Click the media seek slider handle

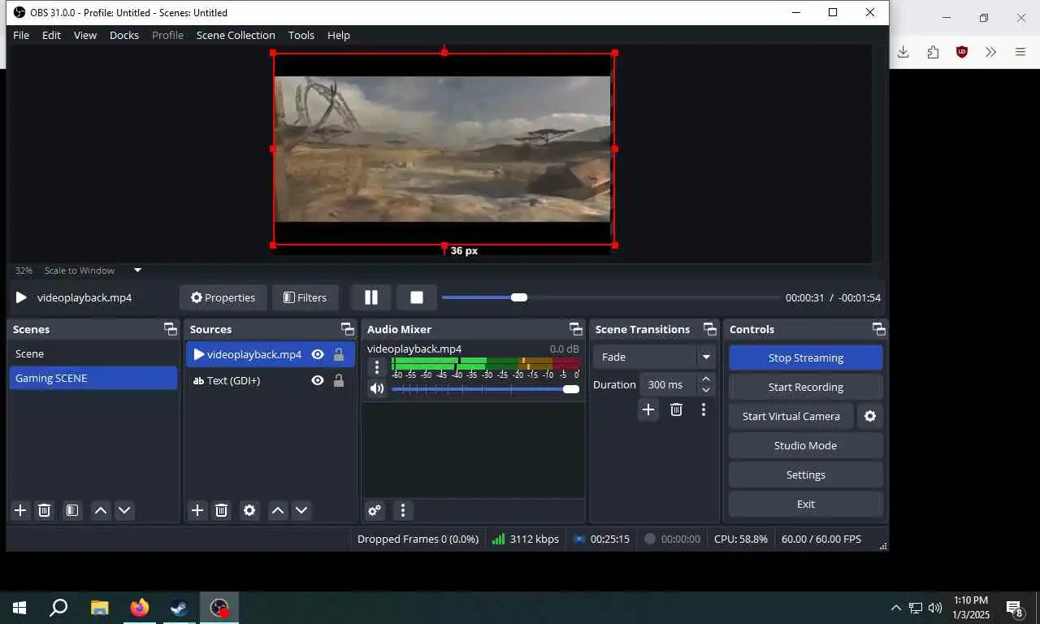click(x=519, y=297)
